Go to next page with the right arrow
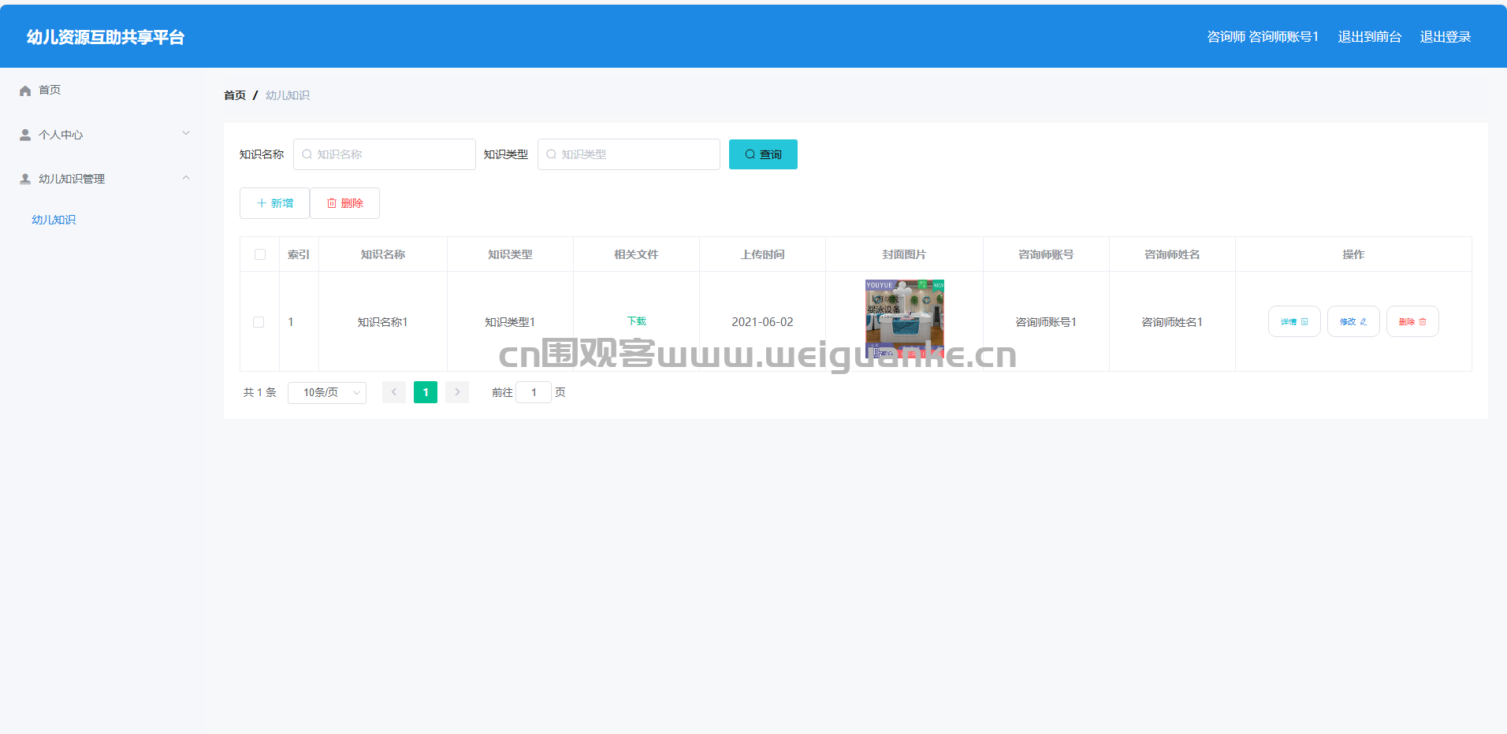The width and height of the screenshot is (1507, 734). tap(457, 392)
